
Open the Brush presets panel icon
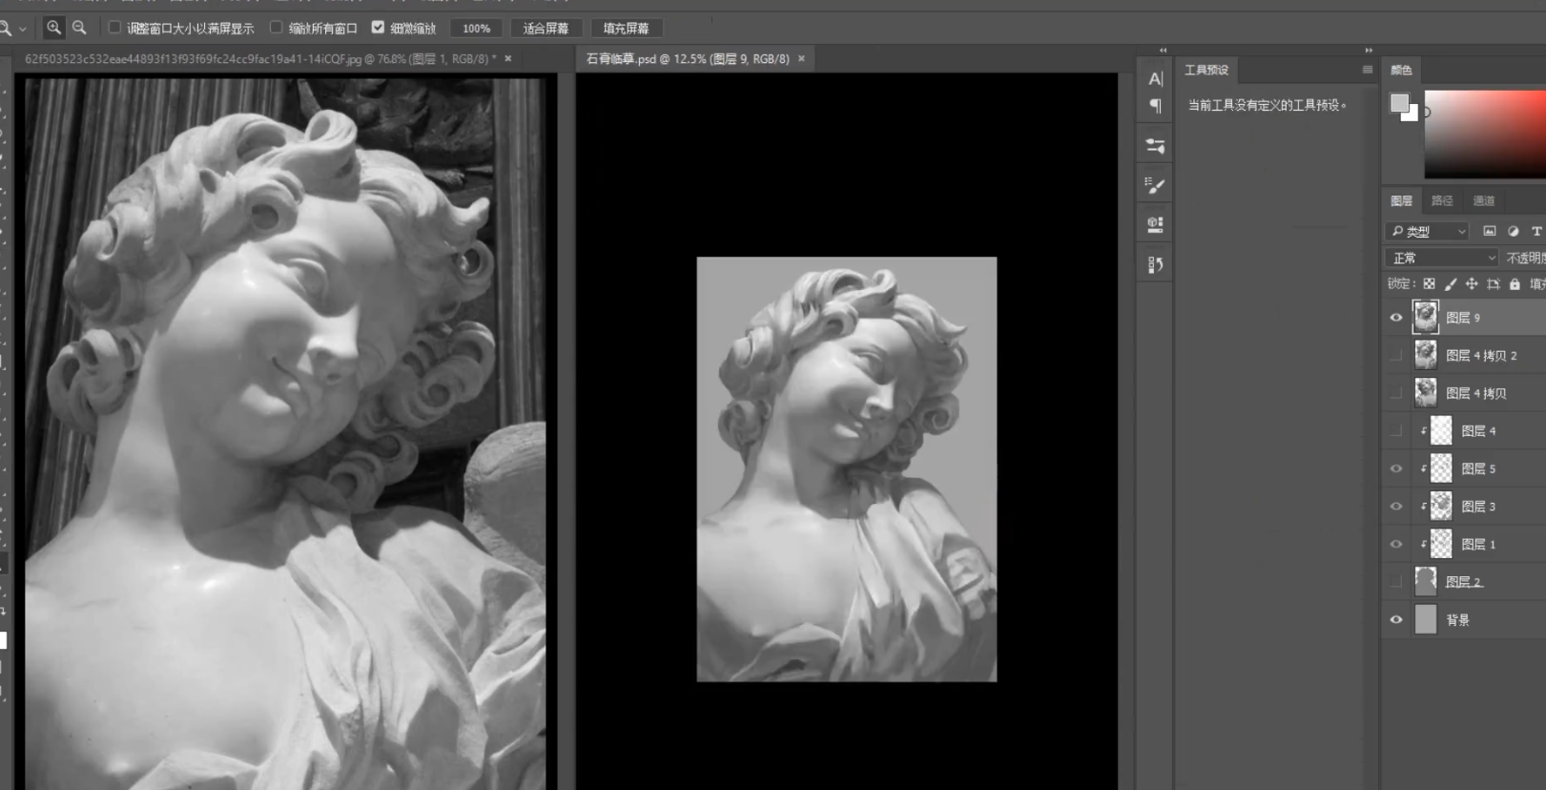point(1155,186)
